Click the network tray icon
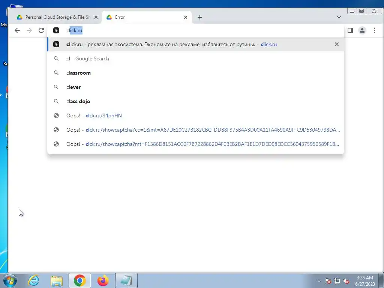 coord(337,281)
